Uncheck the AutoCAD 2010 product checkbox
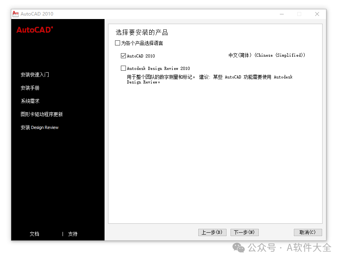 [x=123, y=56]
